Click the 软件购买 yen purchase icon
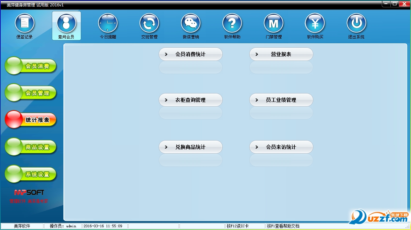 pos(315,24)
